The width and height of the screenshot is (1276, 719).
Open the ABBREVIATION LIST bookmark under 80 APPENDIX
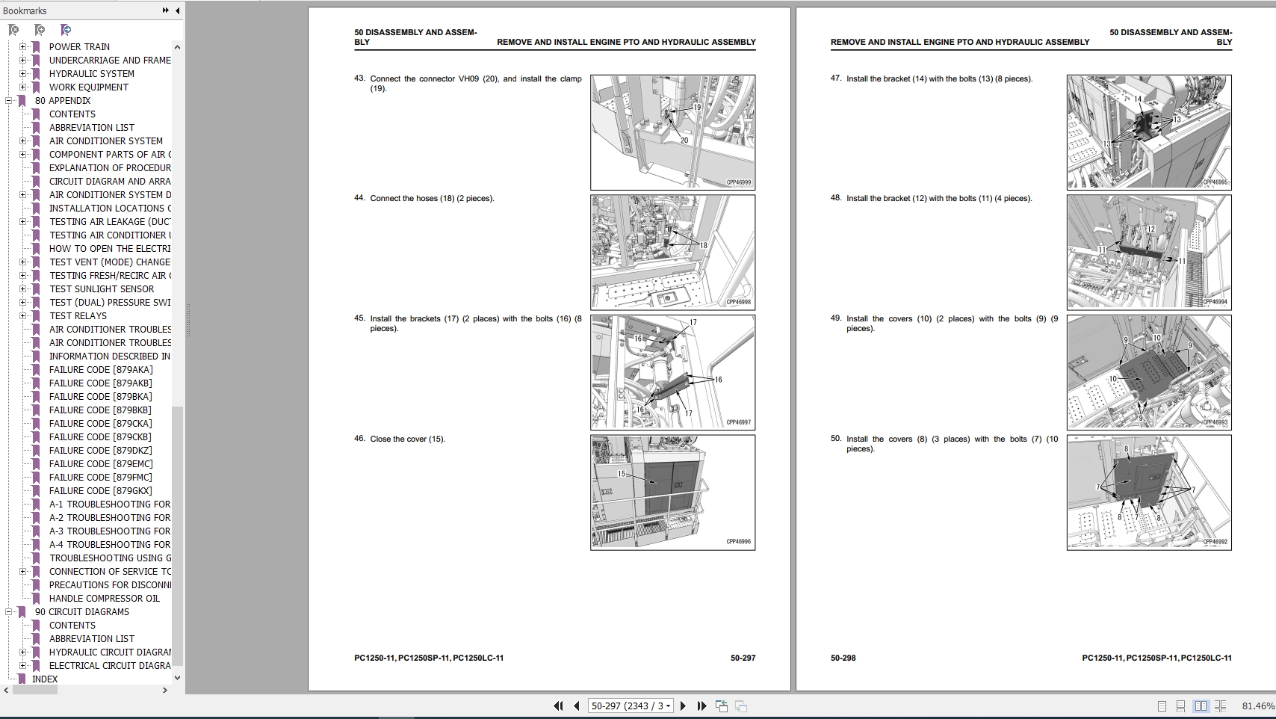[92, 127]
